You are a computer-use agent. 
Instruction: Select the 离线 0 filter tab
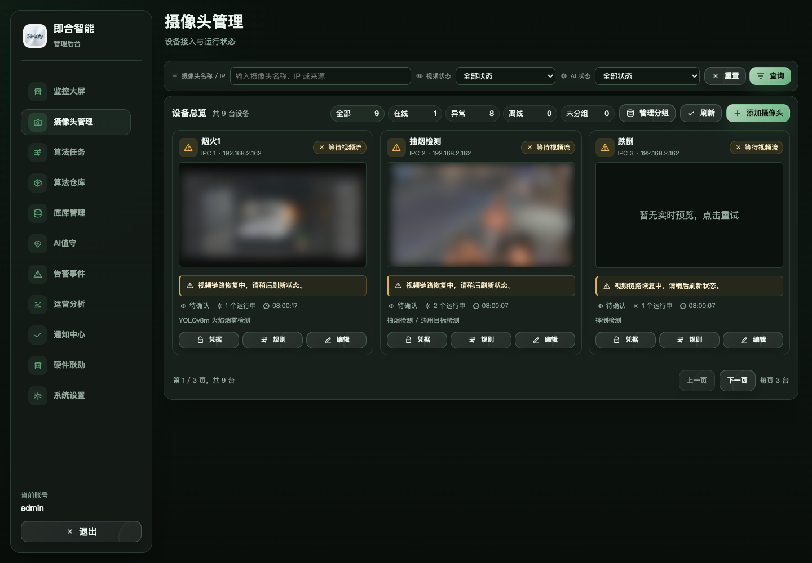coord(530,113)
